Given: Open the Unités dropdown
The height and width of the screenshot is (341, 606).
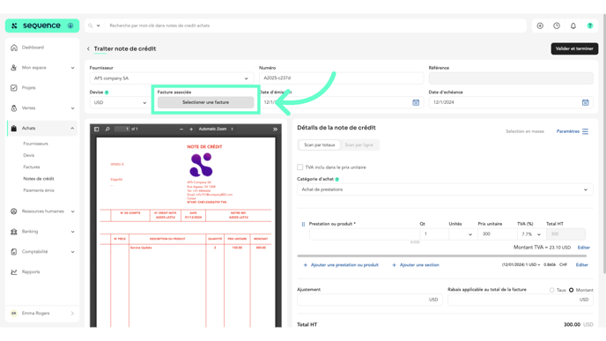Looking at the screenshot, I should 463,234.
